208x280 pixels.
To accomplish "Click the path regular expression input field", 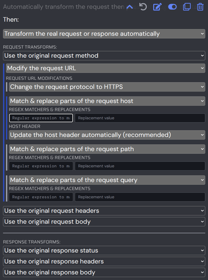I will click(41, 166).
